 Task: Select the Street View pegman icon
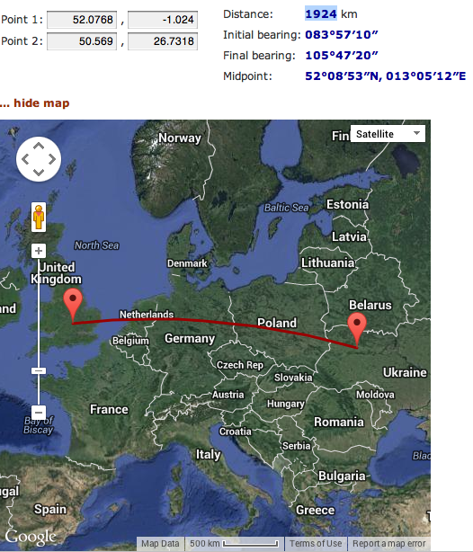[x=39, y=218]
